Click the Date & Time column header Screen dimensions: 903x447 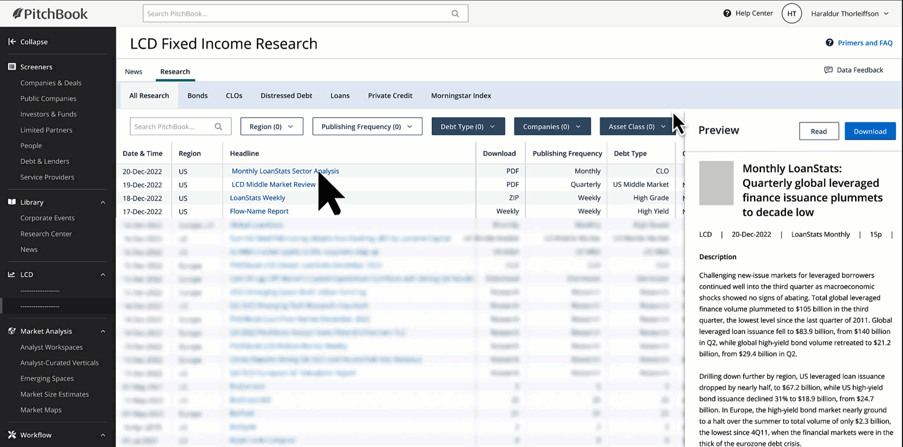tap(143, 153)
